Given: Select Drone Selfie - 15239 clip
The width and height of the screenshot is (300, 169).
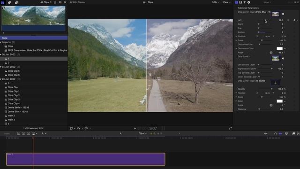Looking at the screenshot, I should pos(18,108).
